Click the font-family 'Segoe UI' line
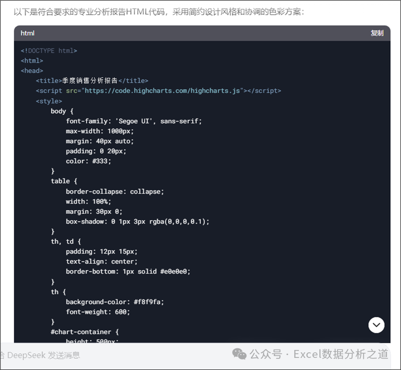 tap(134, 121)
